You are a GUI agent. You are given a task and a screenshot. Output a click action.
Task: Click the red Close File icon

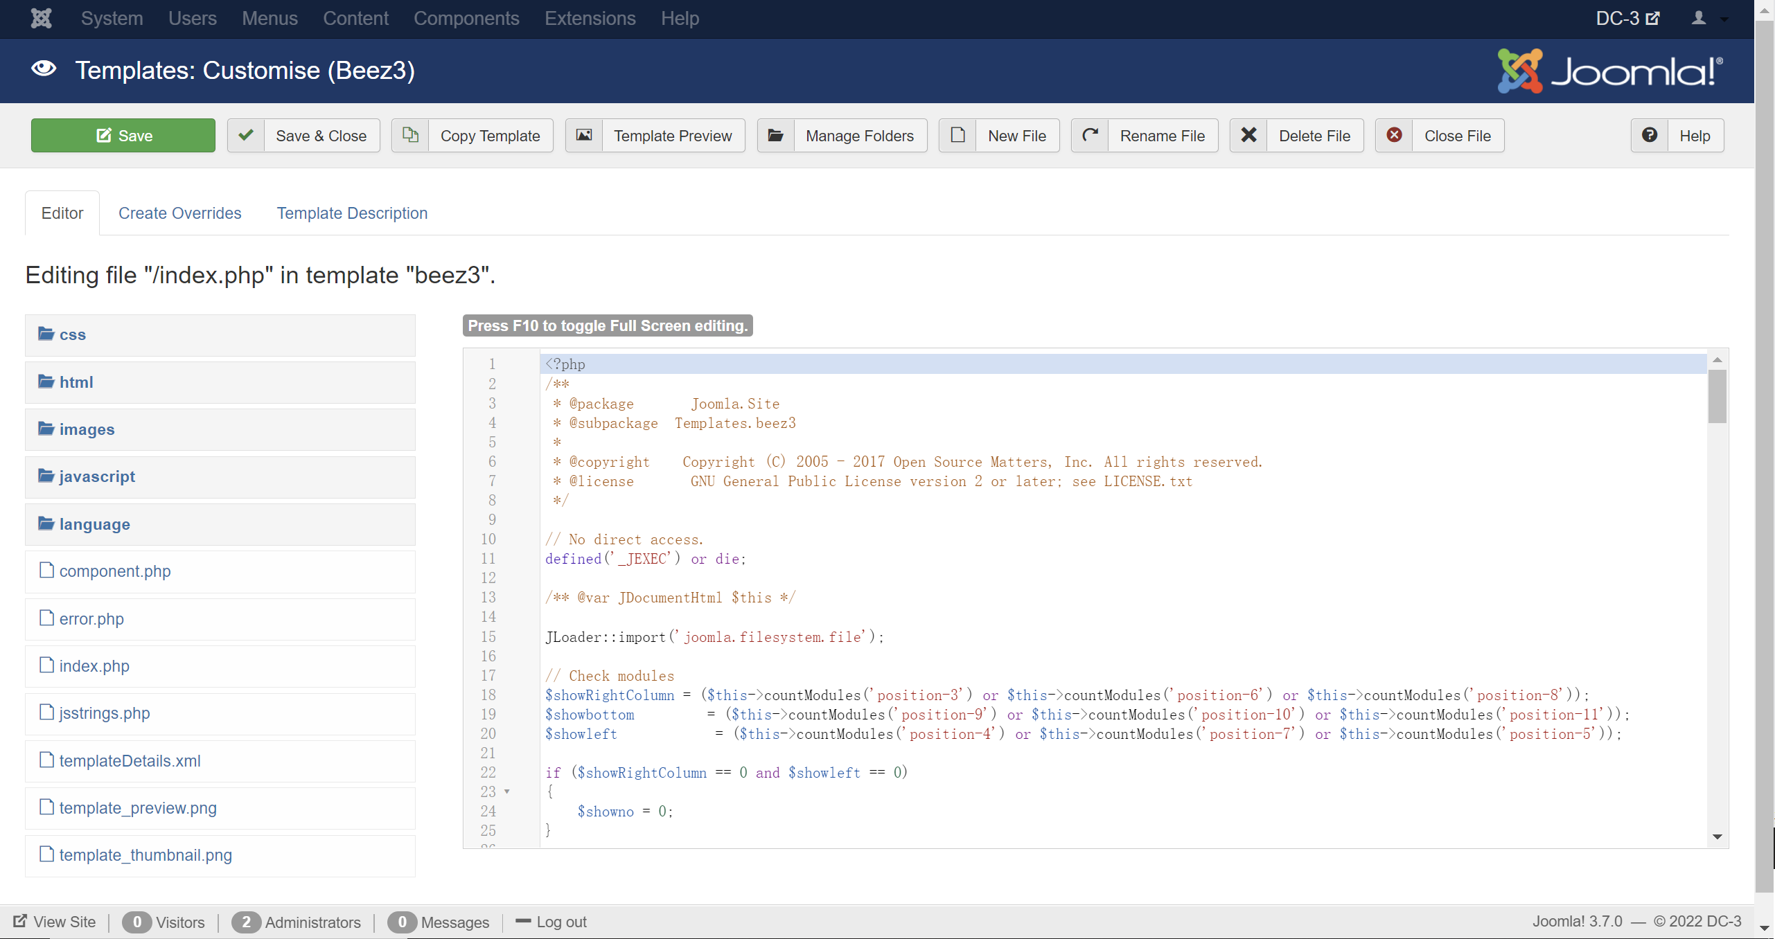pos(1394,136)
